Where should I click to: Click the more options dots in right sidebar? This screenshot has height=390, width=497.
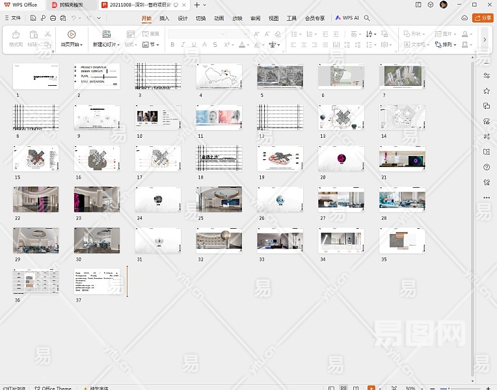[x=487, y=198]
